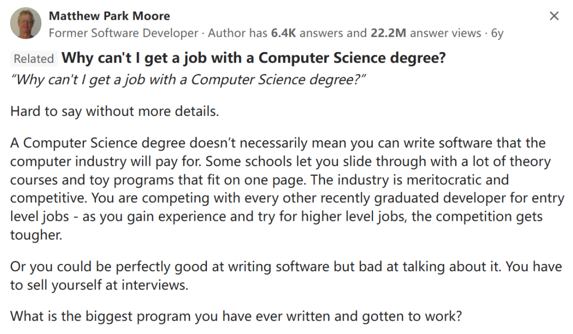
Task: Close the answer with the X icon
Action: [x=554, y=16]
